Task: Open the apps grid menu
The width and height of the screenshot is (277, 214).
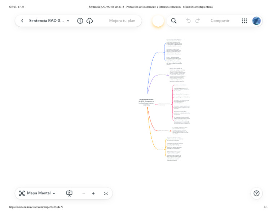Action: click(x=244, y=21)
